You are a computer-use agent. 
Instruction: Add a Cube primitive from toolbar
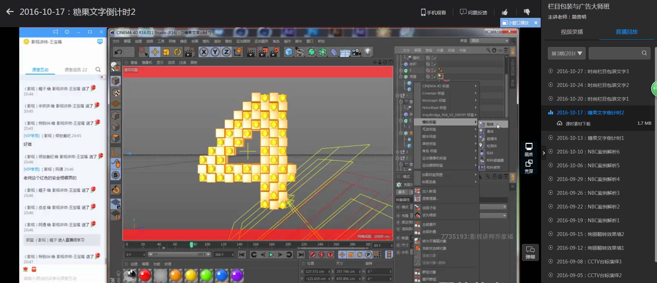click(289, 52)
